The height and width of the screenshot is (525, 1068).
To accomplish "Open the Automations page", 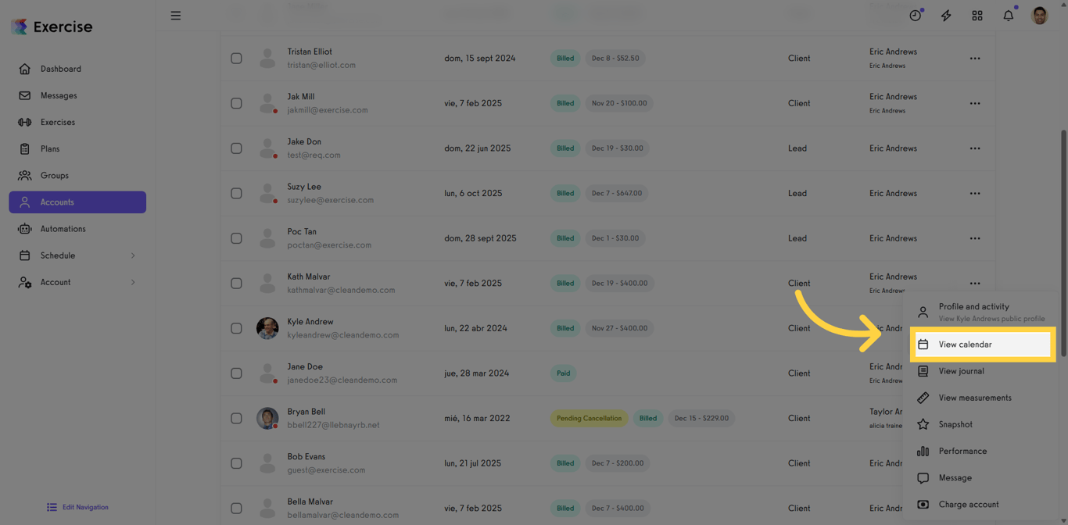I will click(x=63, y=229).
